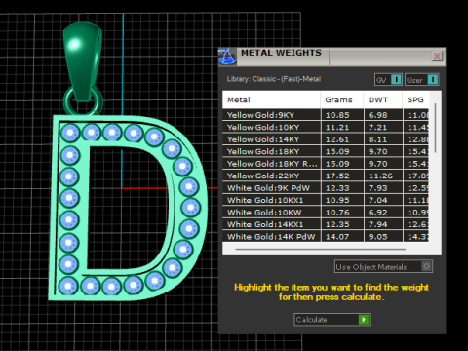468x351 pixels.
Task: Click the horizontal scrollbar under the table
Action: coord(321,250)
